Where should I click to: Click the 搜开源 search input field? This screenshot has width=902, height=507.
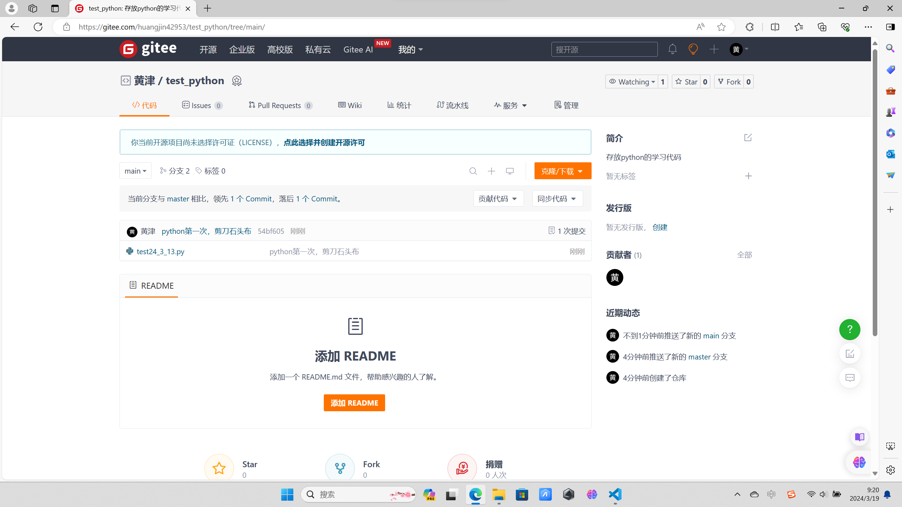pyautogui.click(x=604, y=49)
